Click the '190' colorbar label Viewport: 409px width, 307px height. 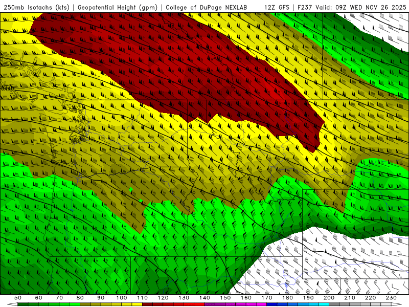pos(308,298)
